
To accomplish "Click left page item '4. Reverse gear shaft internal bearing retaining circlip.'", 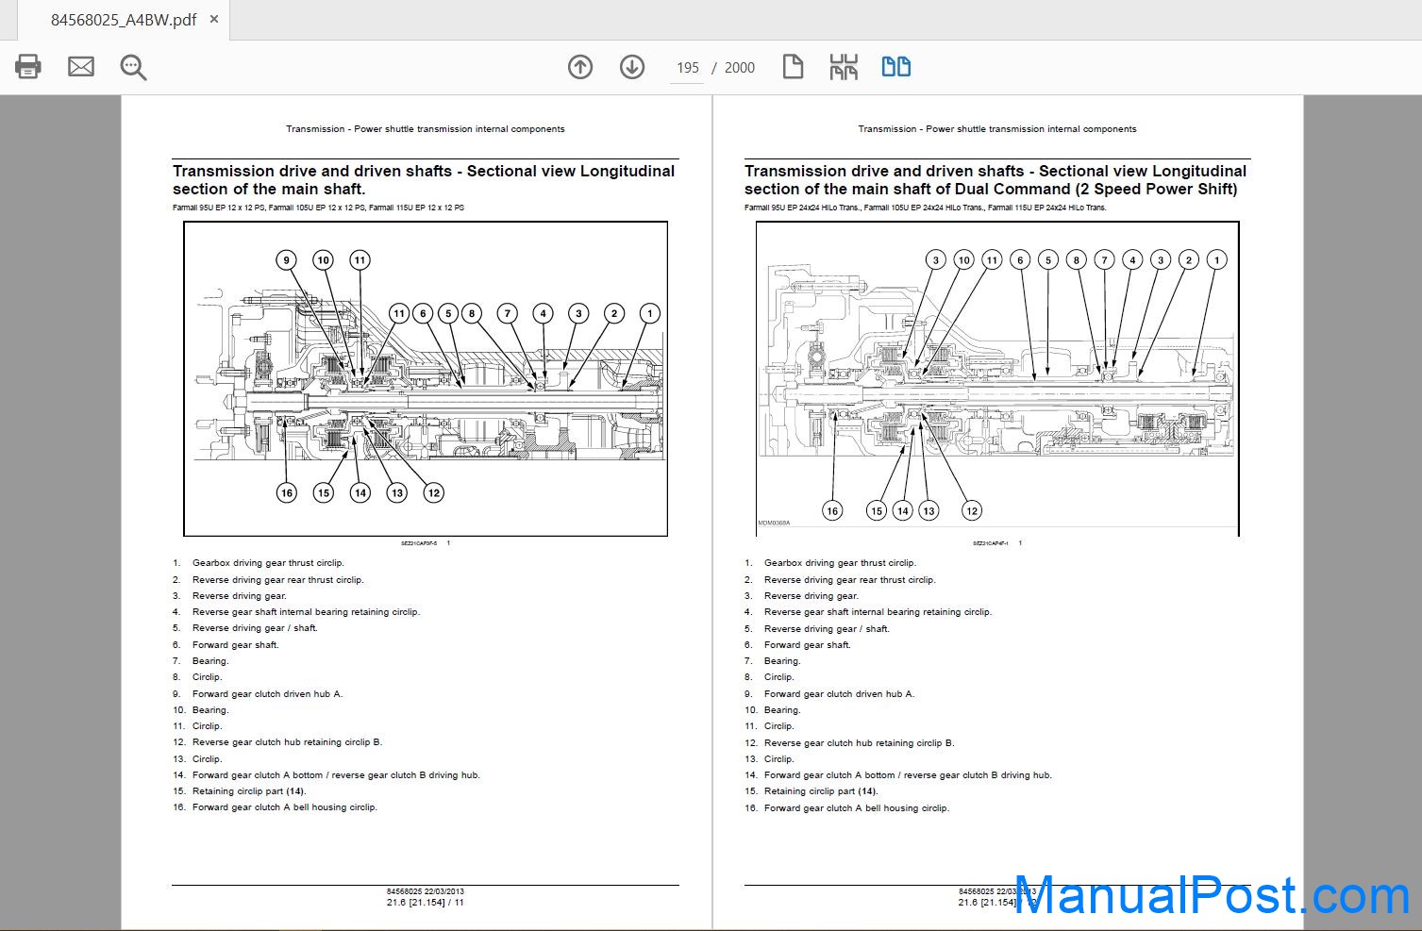I will [296, 612].
